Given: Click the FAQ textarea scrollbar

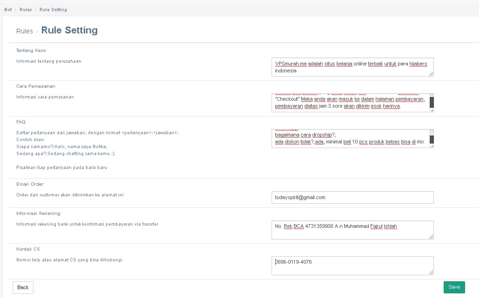Looking at the screenshot, I should pos(432,138).
